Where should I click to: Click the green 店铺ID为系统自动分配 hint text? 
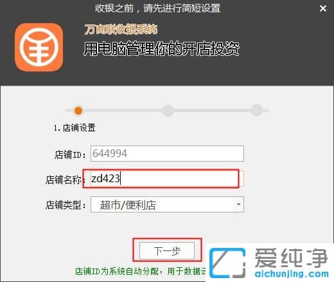pyautogui.click(x=140, y=272)
